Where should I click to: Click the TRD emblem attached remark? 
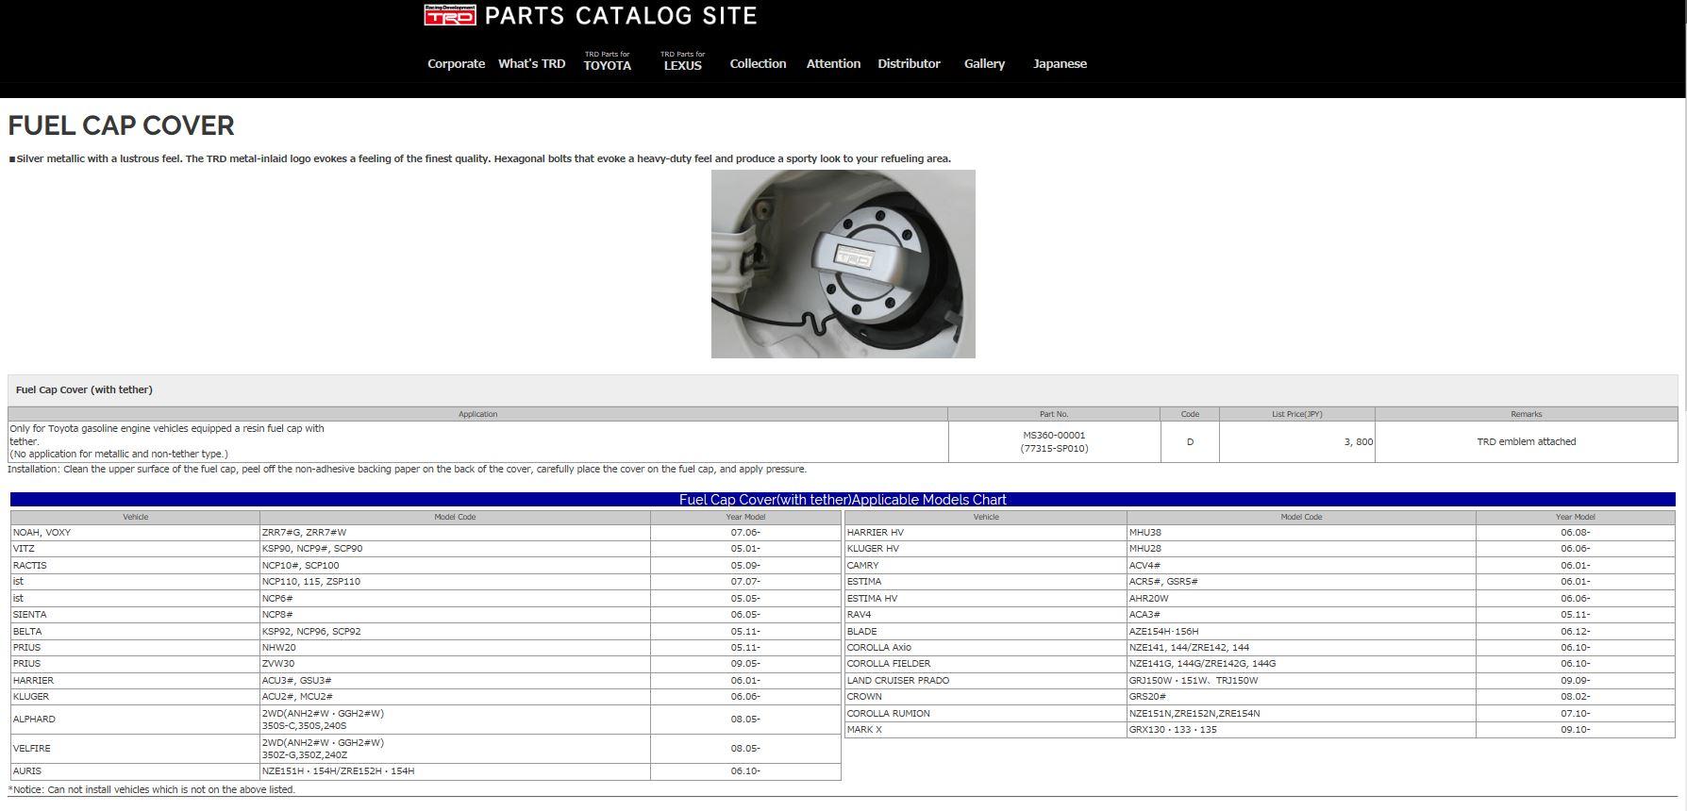(x=1526, y=441)
